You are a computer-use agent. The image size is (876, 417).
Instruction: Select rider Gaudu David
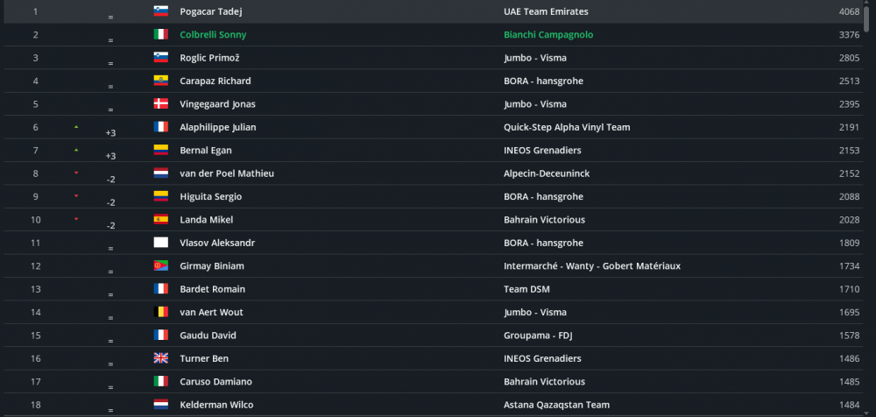pos(208,335)
